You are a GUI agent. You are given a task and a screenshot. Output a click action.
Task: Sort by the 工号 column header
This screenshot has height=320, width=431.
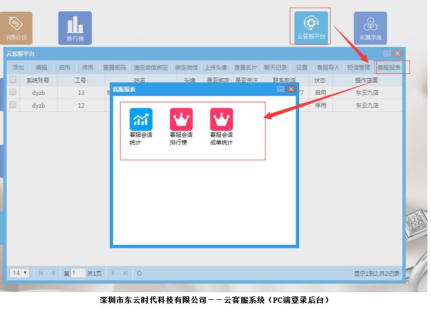[x=80, y=80]
